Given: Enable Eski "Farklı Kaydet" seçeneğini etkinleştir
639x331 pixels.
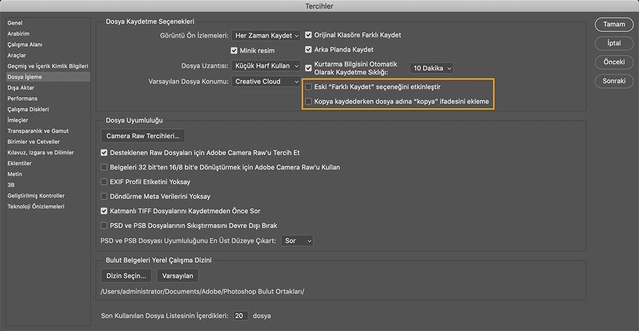Looking at the screenshot, I should tap(309, 87).
